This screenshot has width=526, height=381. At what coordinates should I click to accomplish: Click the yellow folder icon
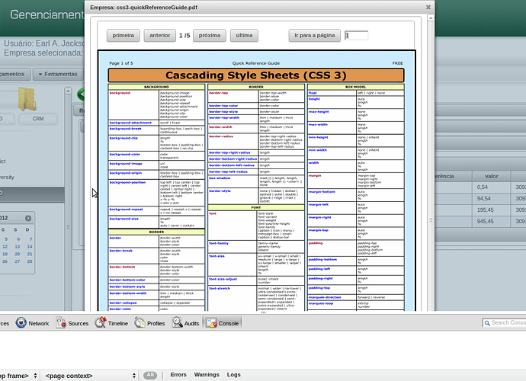pos(29,99)
